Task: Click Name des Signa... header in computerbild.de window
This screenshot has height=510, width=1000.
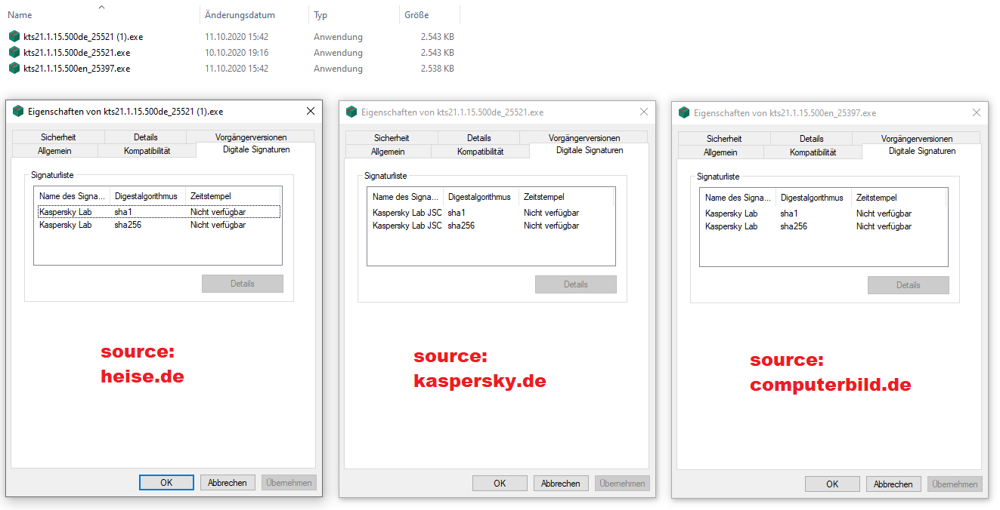Action: coord(738,198)
